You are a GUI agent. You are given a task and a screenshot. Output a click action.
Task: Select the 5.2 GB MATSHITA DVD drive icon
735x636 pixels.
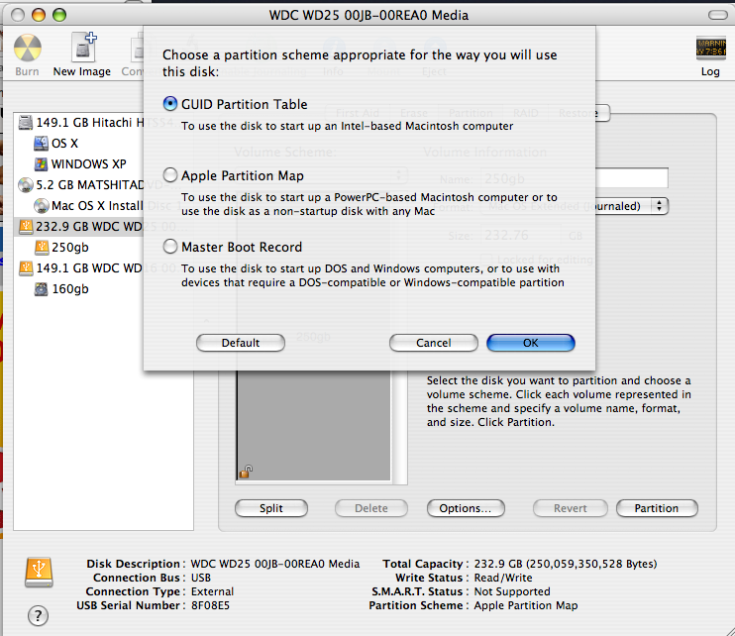tap(26, 185)
